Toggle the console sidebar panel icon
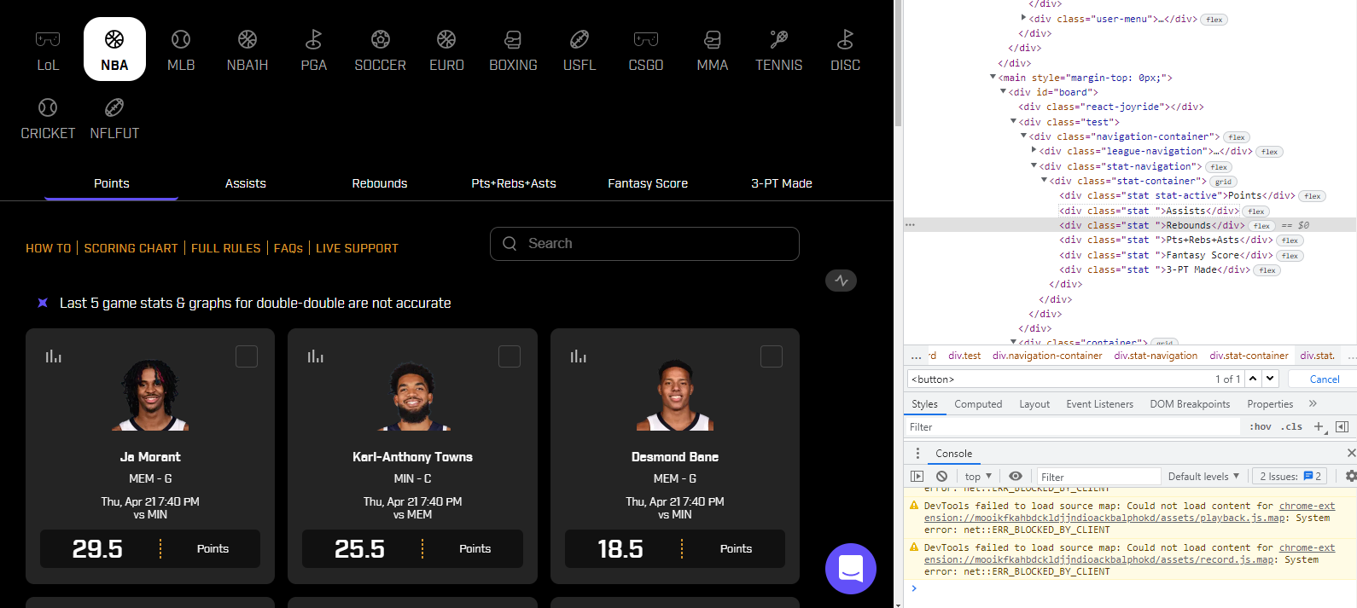Screen dimensions: 1357x608 [x=917, y=477]
